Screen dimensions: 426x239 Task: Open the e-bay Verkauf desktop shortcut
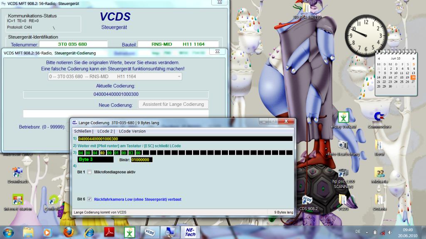pyautogui.click(x=343, y=120)
